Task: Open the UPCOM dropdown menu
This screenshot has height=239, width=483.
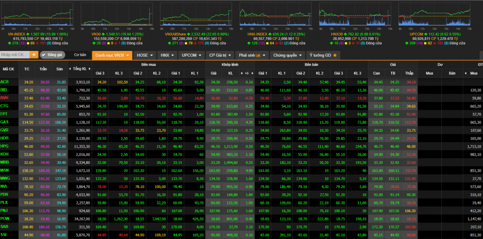Action: (x=191, y=55)
